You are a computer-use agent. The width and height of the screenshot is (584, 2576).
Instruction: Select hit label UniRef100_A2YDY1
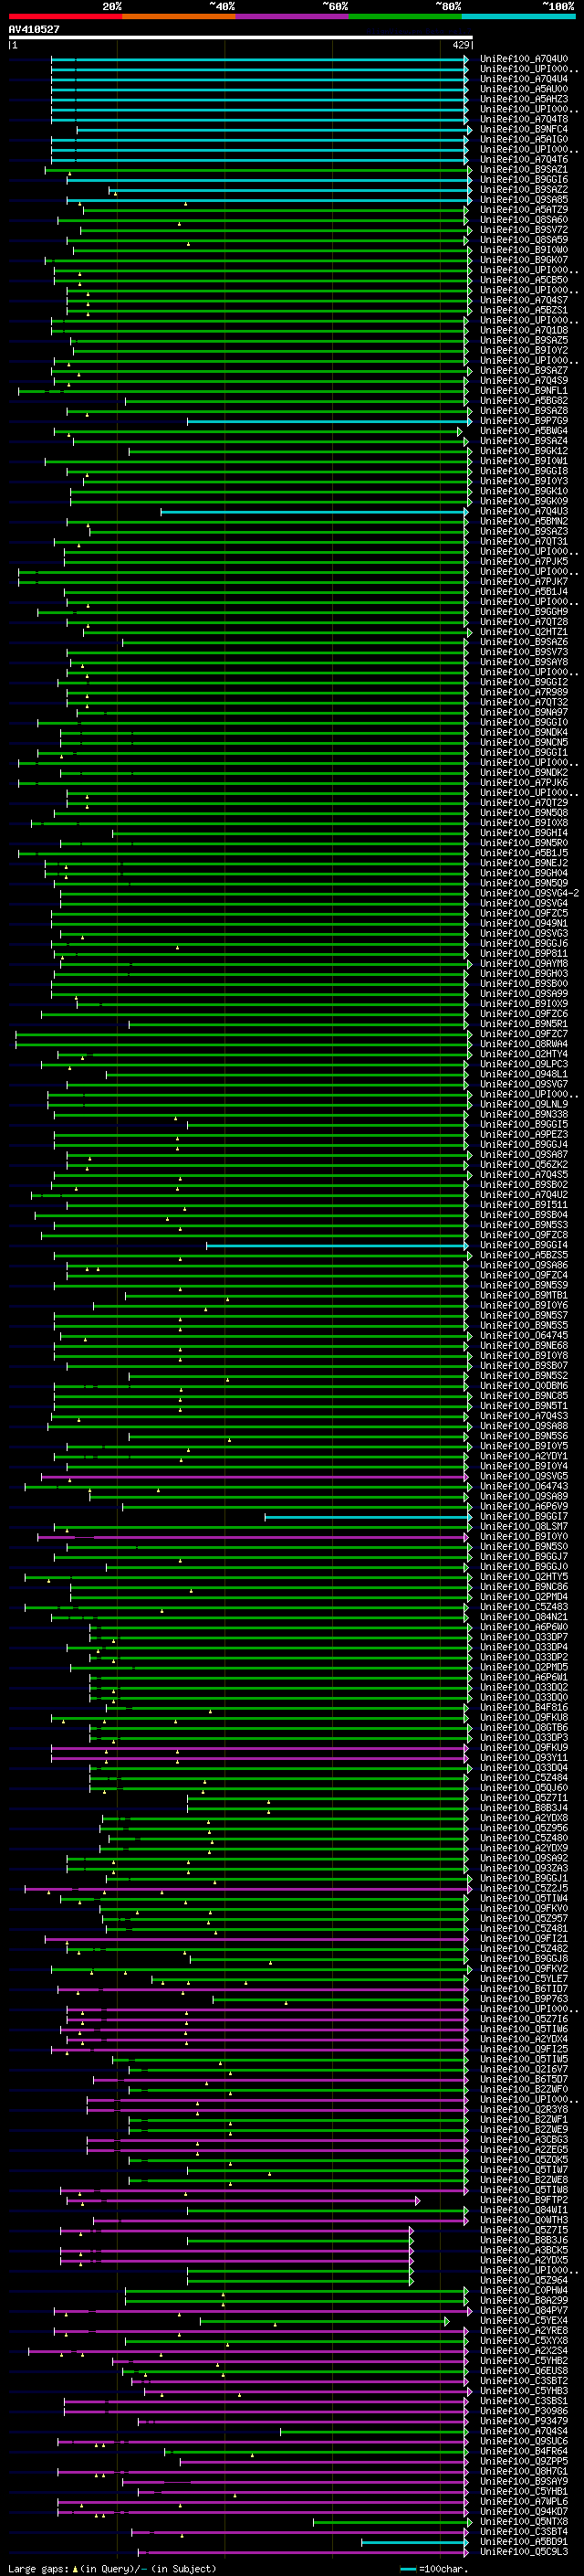pyautogui.click(x=524, y=1456)
